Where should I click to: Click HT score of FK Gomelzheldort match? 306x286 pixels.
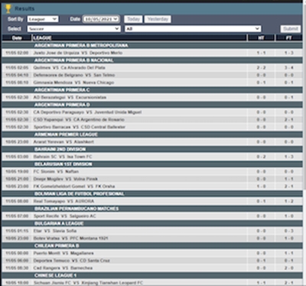(x=261, y=187)
